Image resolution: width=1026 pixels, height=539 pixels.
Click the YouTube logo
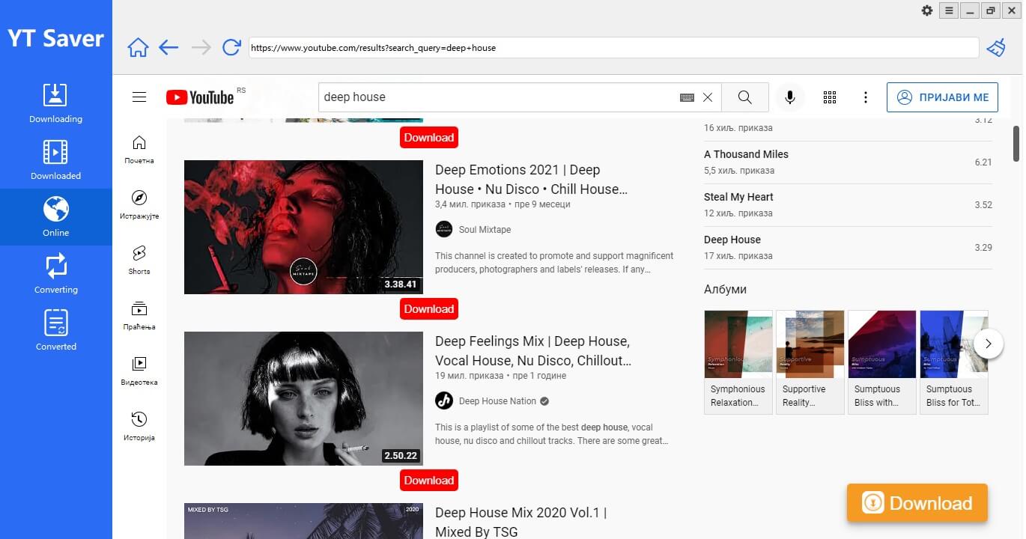point(200,97)
